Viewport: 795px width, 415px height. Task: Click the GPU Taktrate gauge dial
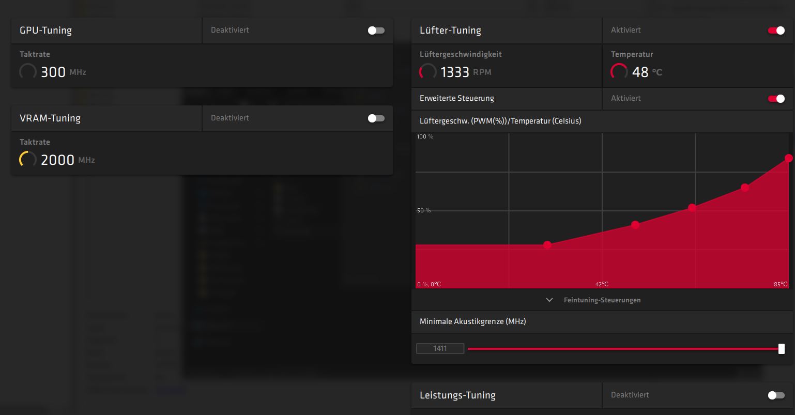point(28,72)
